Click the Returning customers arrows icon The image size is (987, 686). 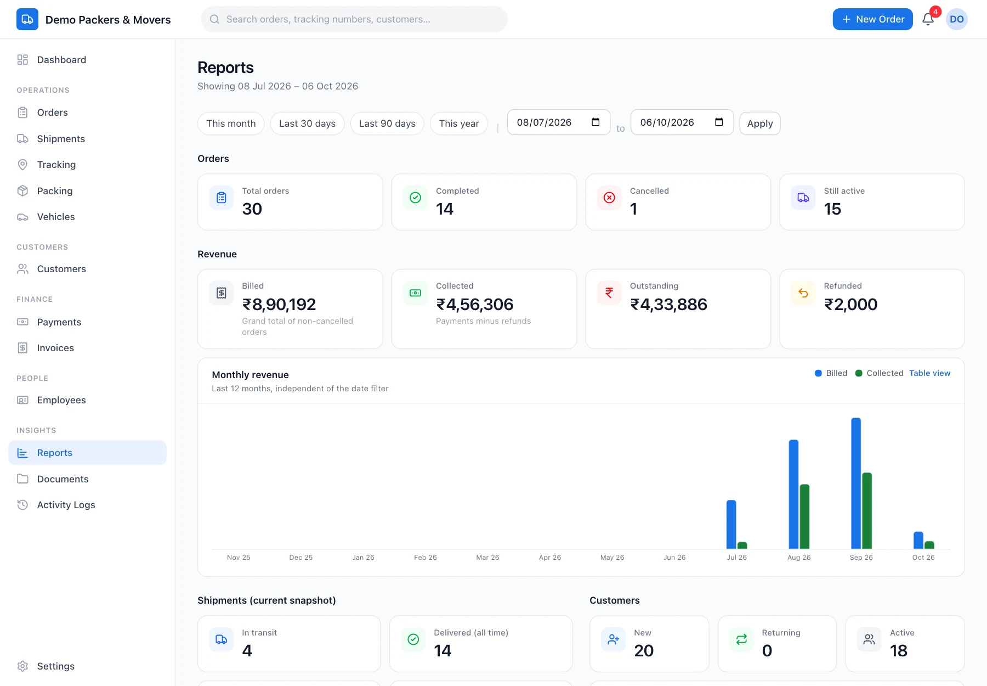point(741,639)
